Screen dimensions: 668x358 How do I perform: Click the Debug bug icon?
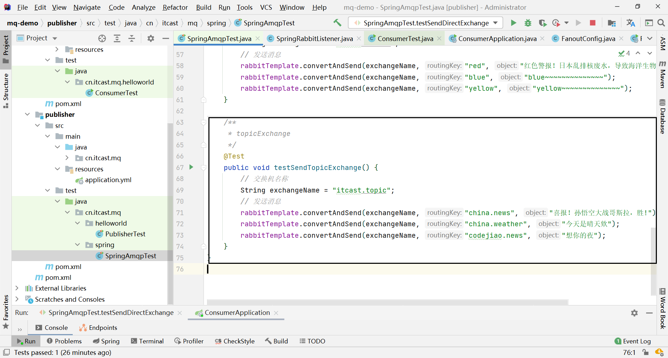point(528,23)
